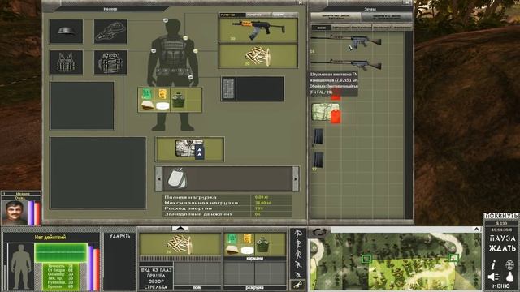Pick the canteen in the character's pockets
520x292 pixels.
click(178, 100)
